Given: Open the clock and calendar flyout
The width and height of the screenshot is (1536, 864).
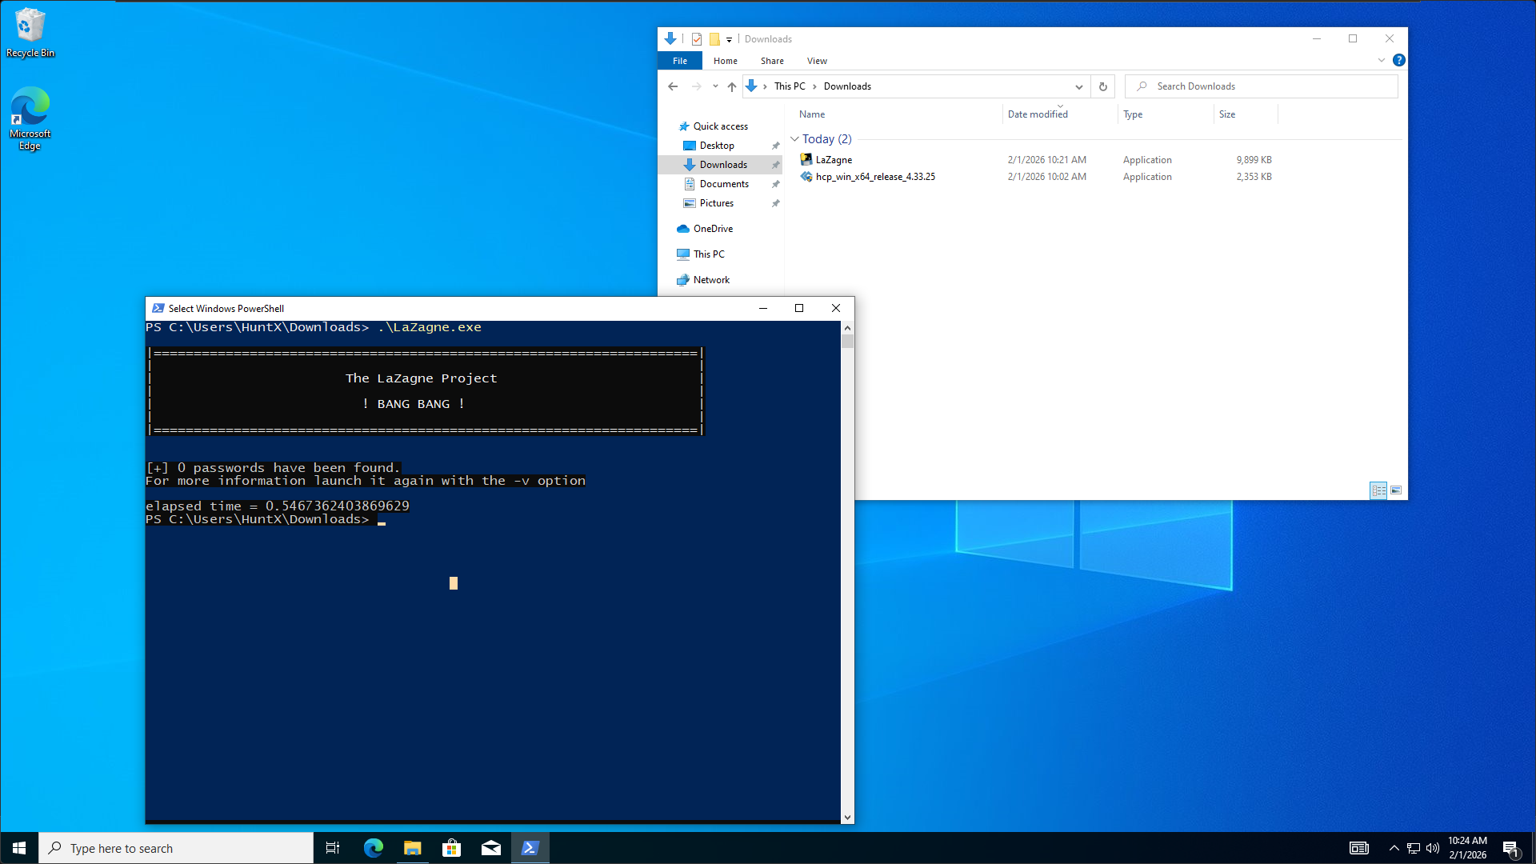Looking at the screenshot, I should 1467,848.
